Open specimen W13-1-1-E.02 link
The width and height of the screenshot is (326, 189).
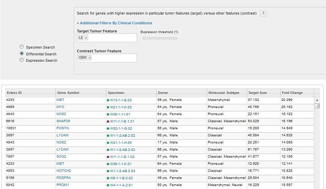pyautogui.click(x=121, y=100)
